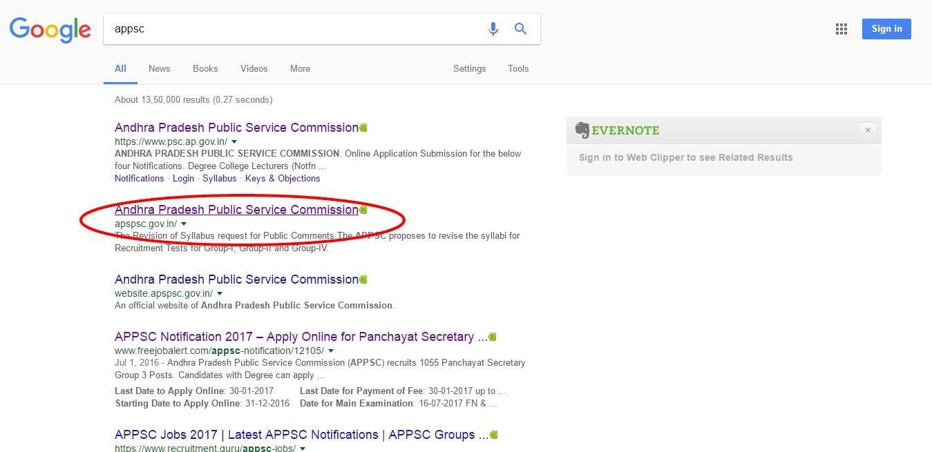Switch to the Videos tab
This screenshot has width=932, height=452.
click(x=254, y=68)
